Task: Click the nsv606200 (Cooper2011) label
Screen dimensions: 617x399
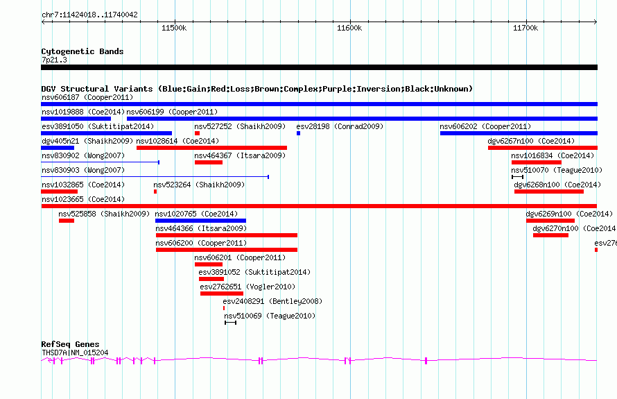Action: pos(201,243)
